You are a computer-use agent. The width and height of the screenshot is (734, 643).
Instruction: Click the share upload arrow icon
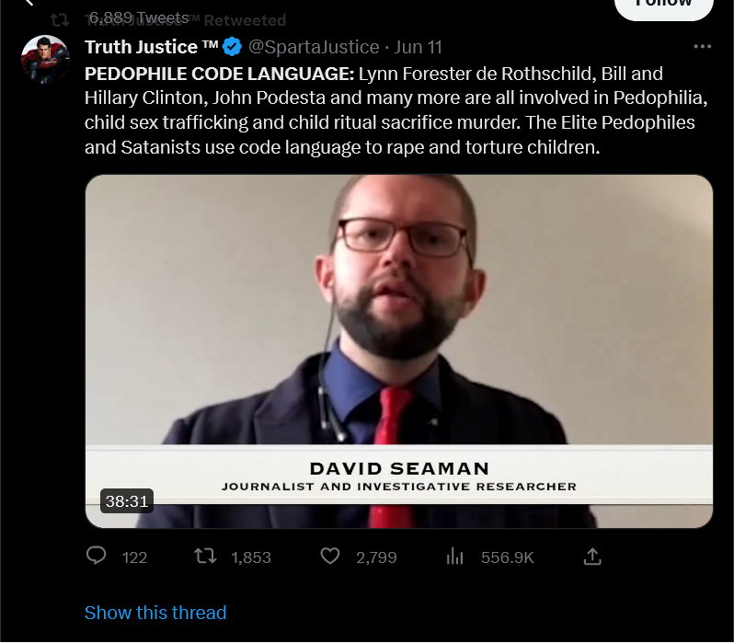[592, 557]
